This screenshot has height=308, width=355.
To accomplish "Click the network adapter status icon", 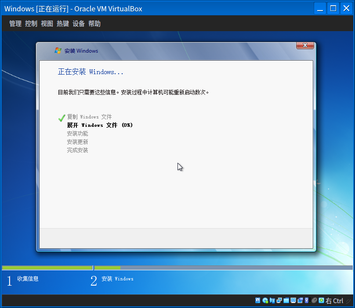I will coord(279,301).
